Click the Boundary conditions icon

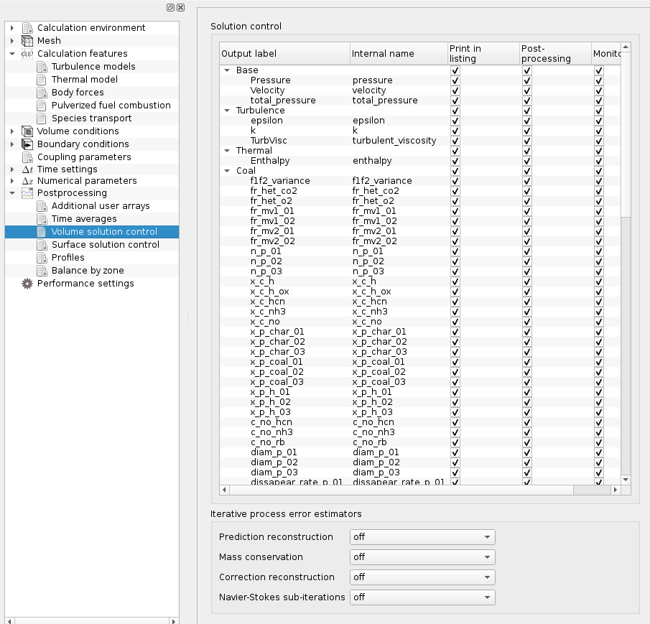[27, 144]
